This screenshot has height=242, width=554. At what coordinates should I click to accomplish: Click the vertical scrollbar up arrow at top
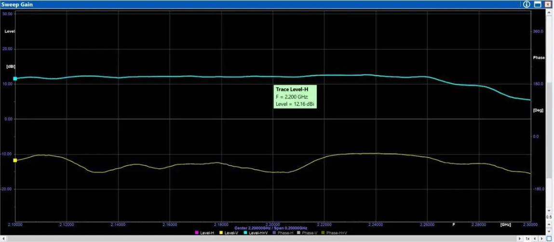(549, 13)
